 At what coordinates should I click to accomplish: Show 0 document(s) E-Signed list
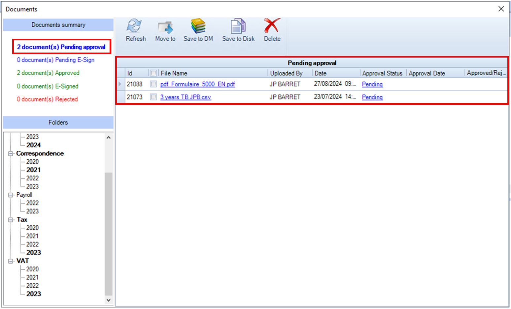tap(48, 86)
